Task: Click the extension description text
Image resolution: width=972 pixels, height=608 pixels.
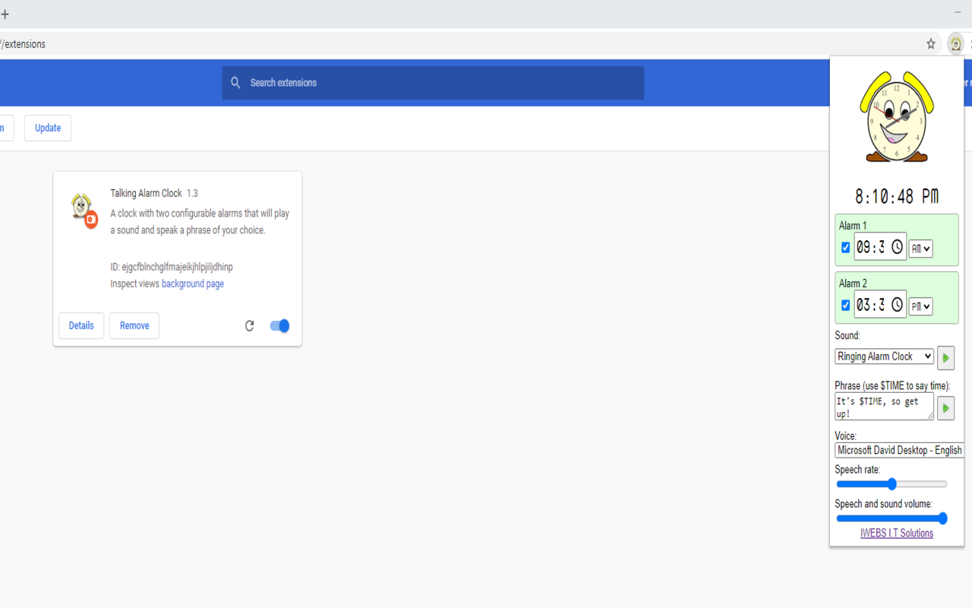Action: click(x=200, y=222)
